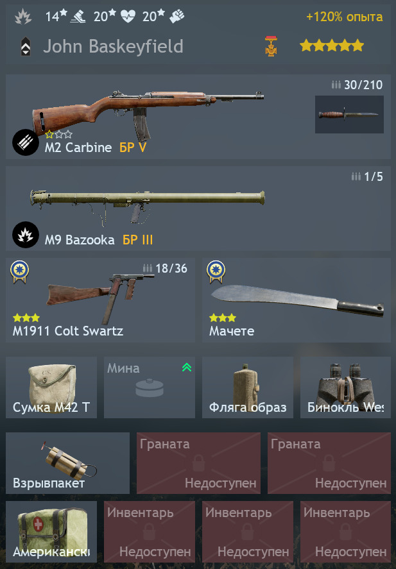The image size is (396, 569).
Task: Click the five-star soldier rating
Action: point(332,46)
